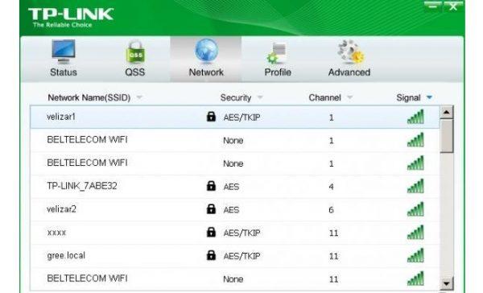Select the velizar2 network row

235,209
